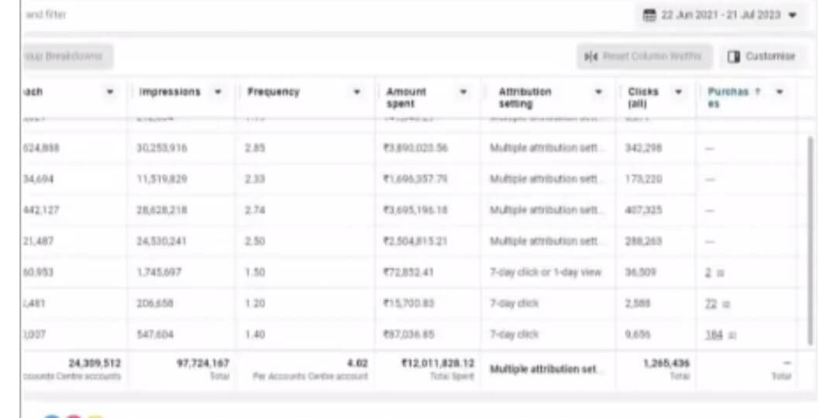Open the Frequency column dropdown arrow
Image resolution: width=837 pixels, height=418 pixels.
pos(356,92)
